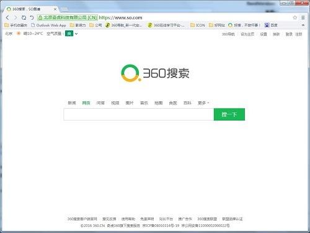Click the address bar URL field

click(194, 17)
